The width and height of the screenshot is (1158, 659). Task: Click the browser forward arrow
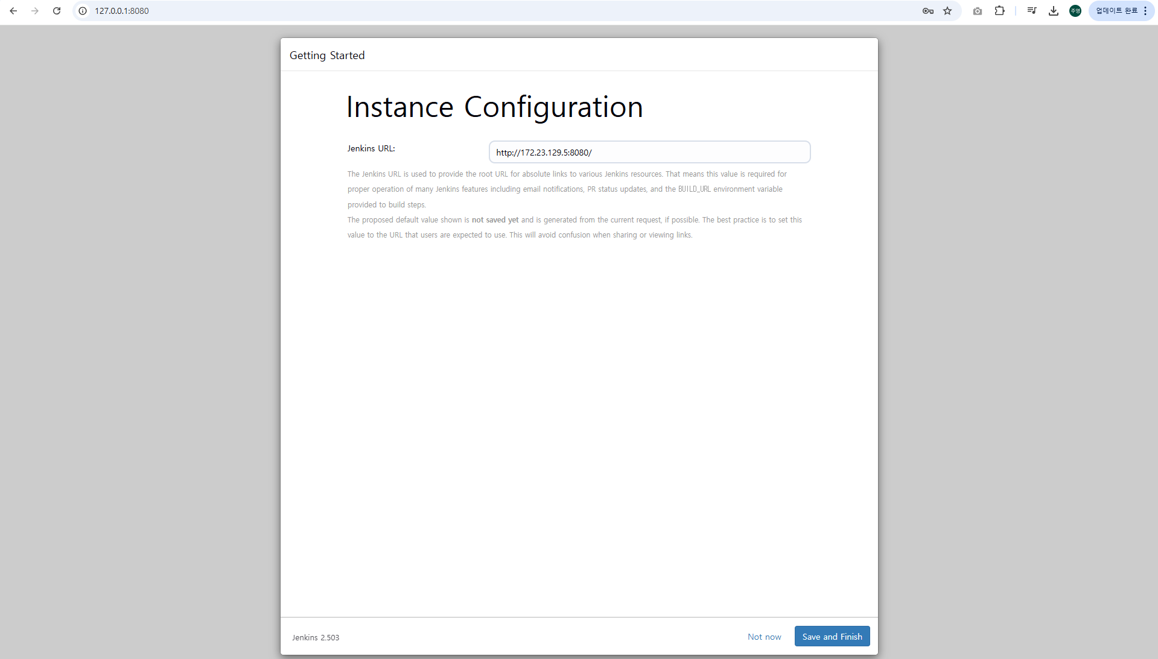tap(35, 11)
